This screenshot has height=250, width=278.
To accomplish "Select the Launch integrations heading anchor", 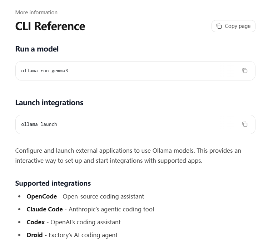I will pos(49,103).
